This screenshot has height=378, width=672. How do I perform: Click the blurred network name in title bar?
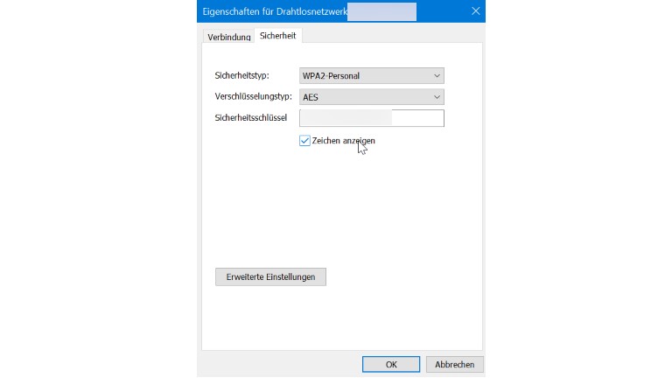(x=381, y=10)
